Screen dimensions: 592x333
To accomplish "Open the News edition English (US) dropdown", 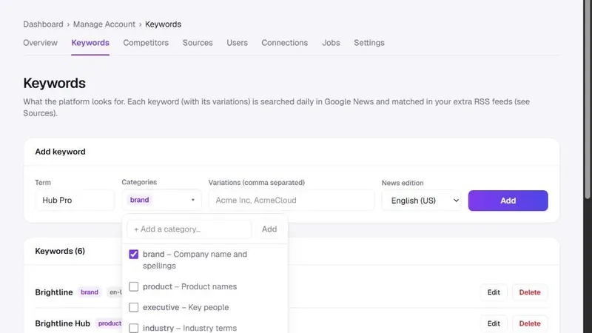I will [x=421, y=201].
